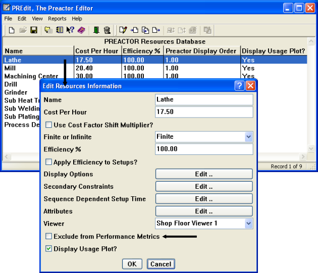Open the Viewer dropdown list
Screen dimensions: 318x273
point(249,224)
